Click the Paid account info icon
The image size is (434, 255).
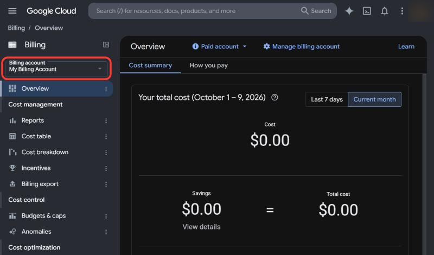(x=195, y=46)
